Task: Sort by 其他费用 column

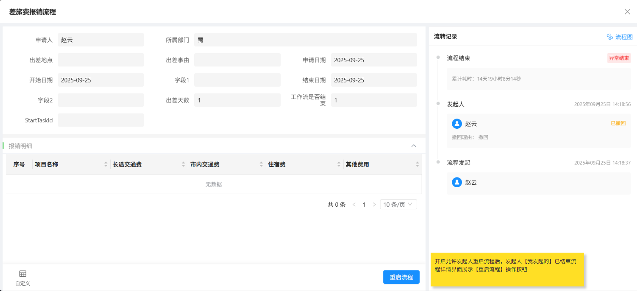Action: click(417, 164)
